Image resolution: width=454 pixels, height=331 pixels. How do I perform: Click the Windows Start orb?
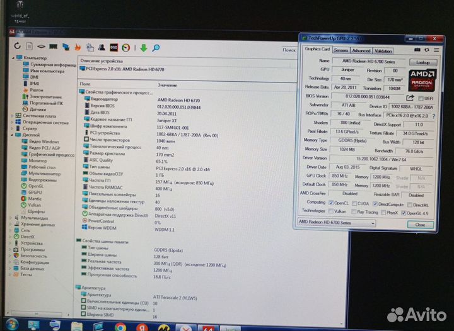point(12,325)
